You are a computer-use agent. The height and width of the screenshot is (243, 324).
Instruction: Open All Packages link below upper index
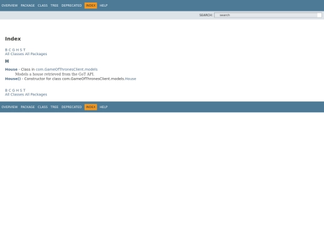pos(36,54)
